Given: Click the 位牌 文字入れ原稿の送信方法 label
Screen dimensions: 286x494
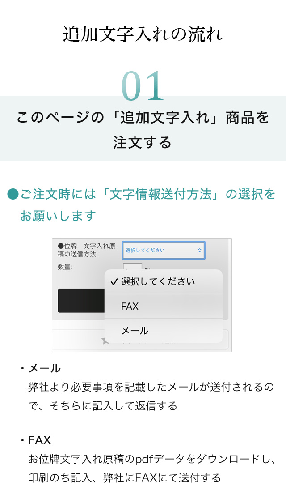Looking at the screenshot, I should [87, 250].
